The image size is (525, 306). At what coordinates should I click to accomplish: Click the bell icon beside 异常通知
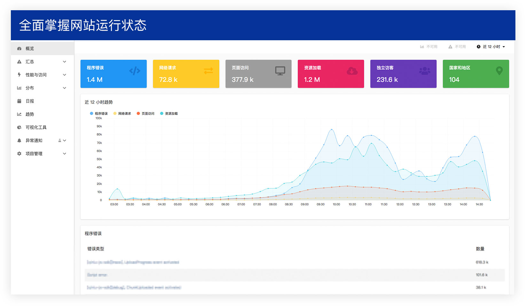click(x=19, y=140)
